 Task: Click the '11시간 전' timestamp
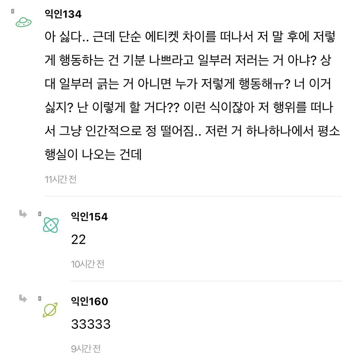click(61, 179)
